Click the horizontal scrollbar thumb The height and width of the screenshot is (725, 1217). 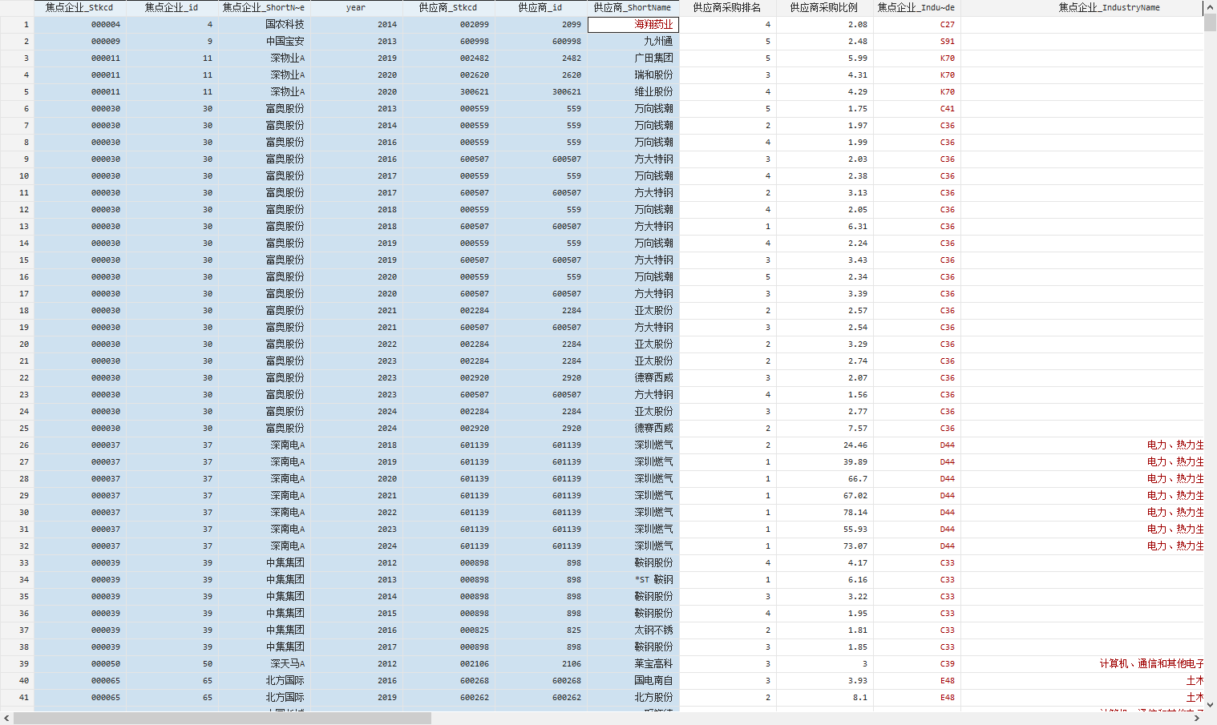click(222, 719)
